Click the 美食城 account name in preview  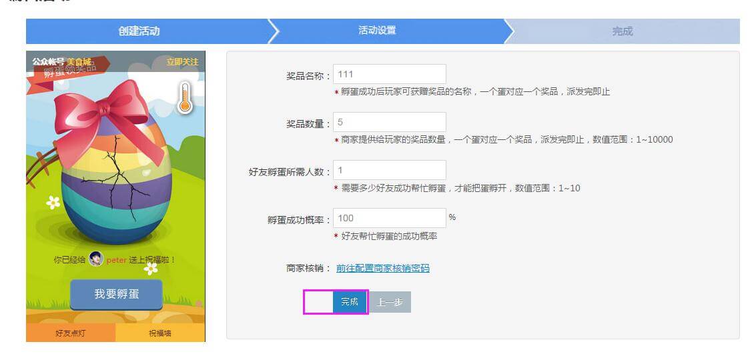(79, 62)
